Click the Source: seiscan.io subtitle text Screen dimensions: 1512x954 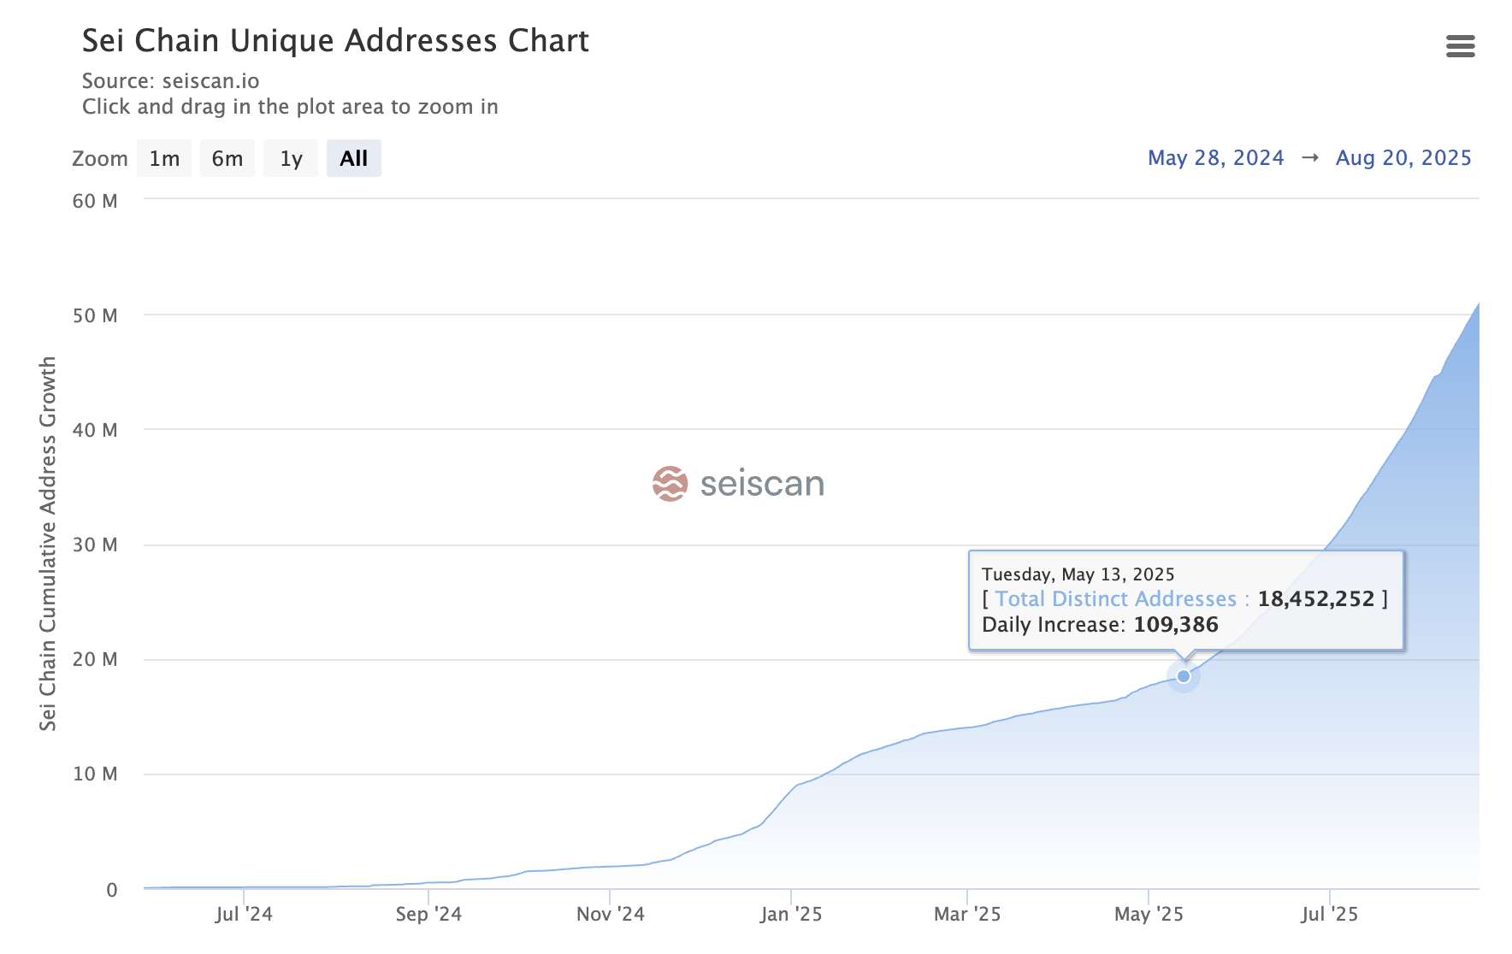pyautogui.click(x=170, y=81)
